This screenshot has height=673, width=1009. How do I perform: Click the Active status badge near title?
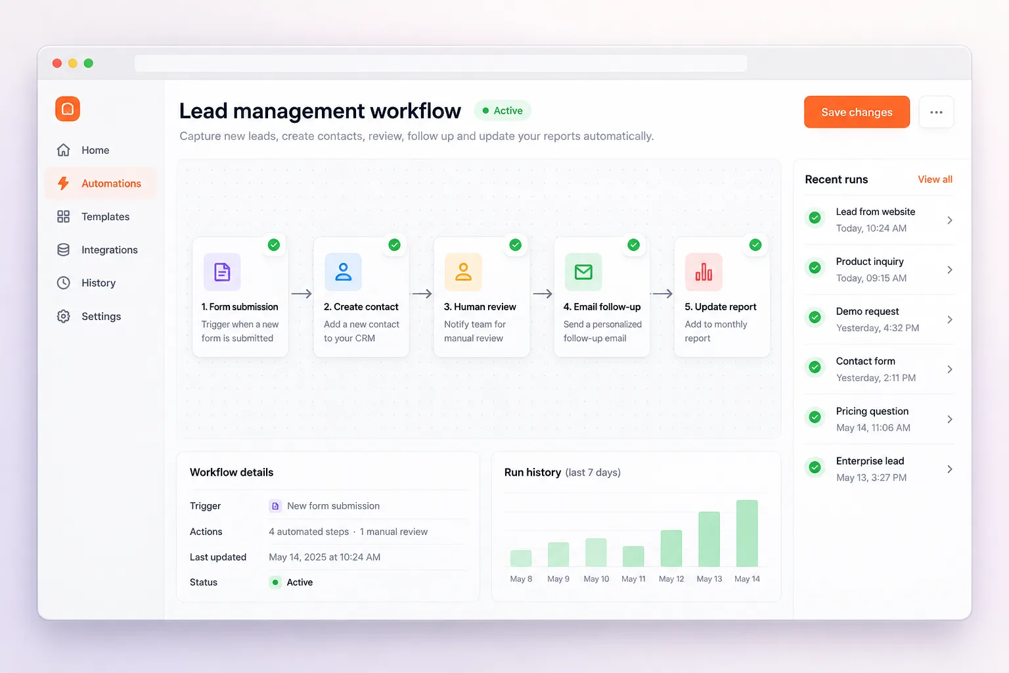[x=503, y=110]
